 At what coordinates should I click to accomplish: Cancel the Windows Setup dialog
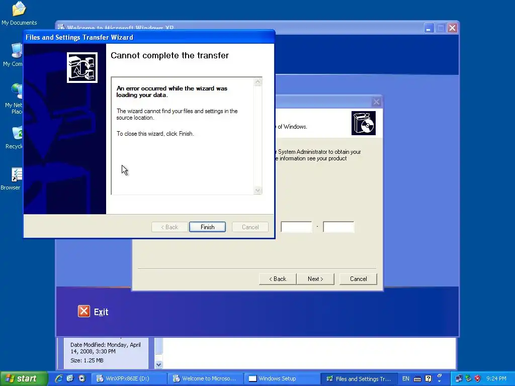[x=358, y=278]
